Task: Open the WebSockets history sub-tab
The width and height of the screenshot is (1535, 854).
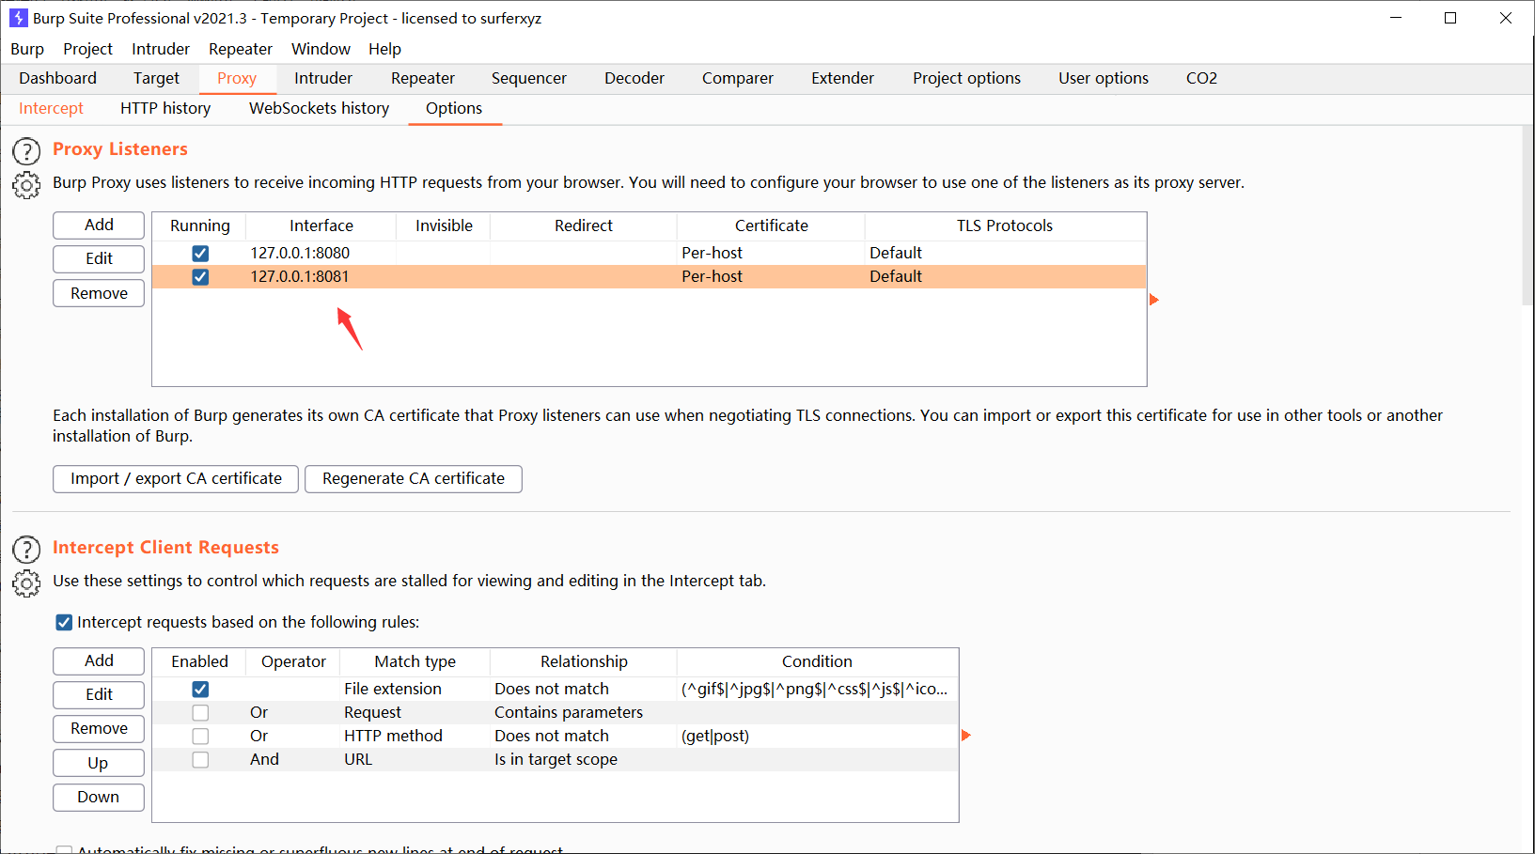Action: (x=319, y=108)
